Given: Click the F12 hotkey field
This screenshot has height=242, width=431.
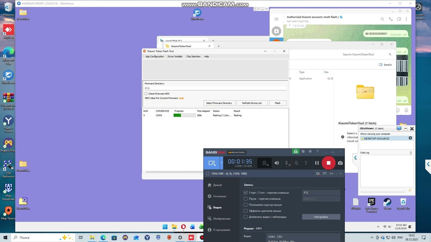Looking at the screenshot, I should click(321, 193).
